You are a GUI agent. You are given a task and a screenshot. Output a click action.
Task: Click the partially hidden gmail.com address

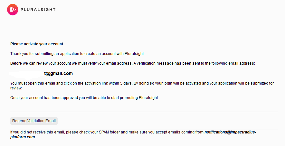58,73
